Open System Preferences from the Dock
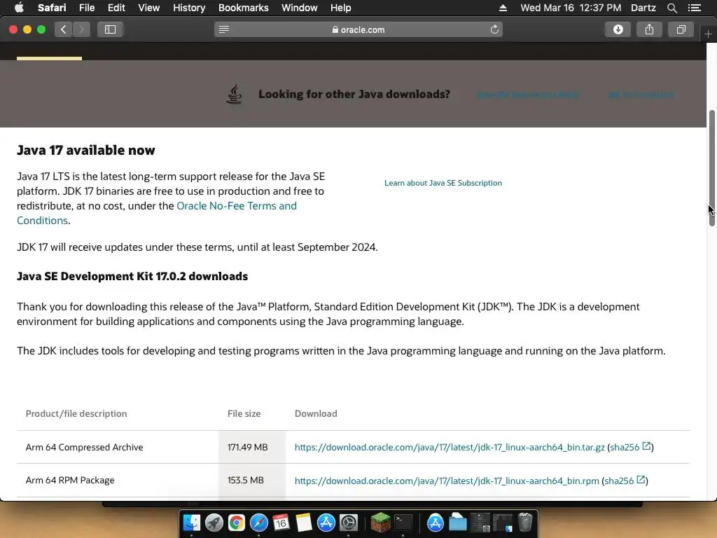The width and height of the screenshot is (717, 538). tap(349, 523)
